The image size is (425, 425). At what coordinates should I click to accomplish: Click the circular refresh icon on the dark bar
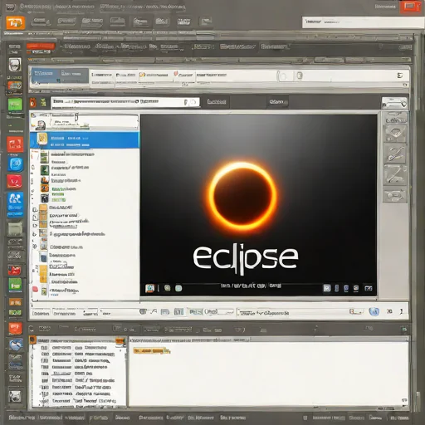coord(32,329)
